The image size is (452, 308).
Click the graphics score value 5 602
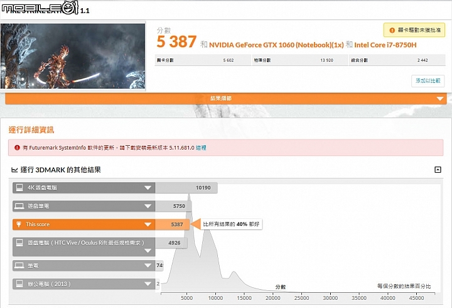(229, 60)
